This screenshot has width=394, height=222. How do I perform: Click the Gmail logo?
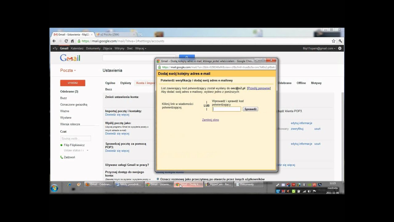70,58
